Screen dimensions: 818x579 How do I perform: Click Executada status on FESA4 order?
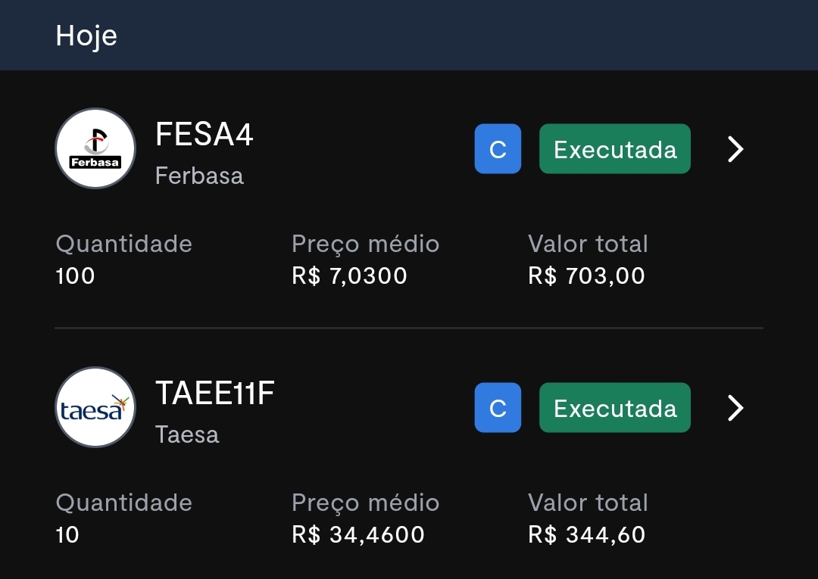click(x=615, y=148)
